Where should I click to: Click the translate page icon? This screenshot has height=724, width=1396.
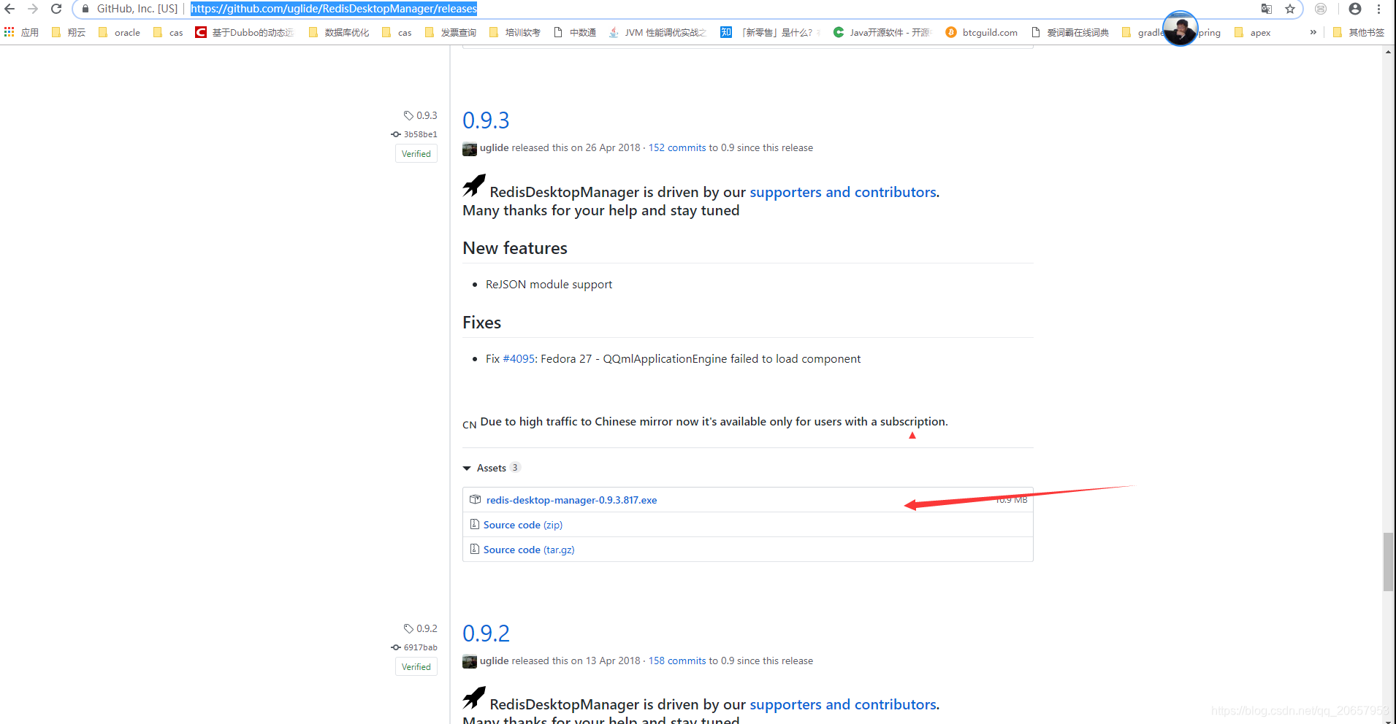click(1267, 9)
